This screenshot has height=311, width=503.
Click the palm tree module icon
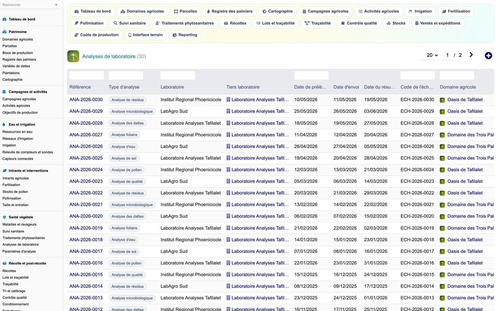coord(73,56)
